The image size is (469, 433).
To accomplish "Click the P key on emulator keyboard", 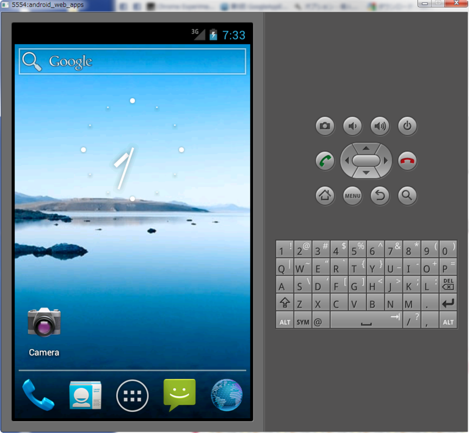I will pyautogui.click(x=448, y=266).
